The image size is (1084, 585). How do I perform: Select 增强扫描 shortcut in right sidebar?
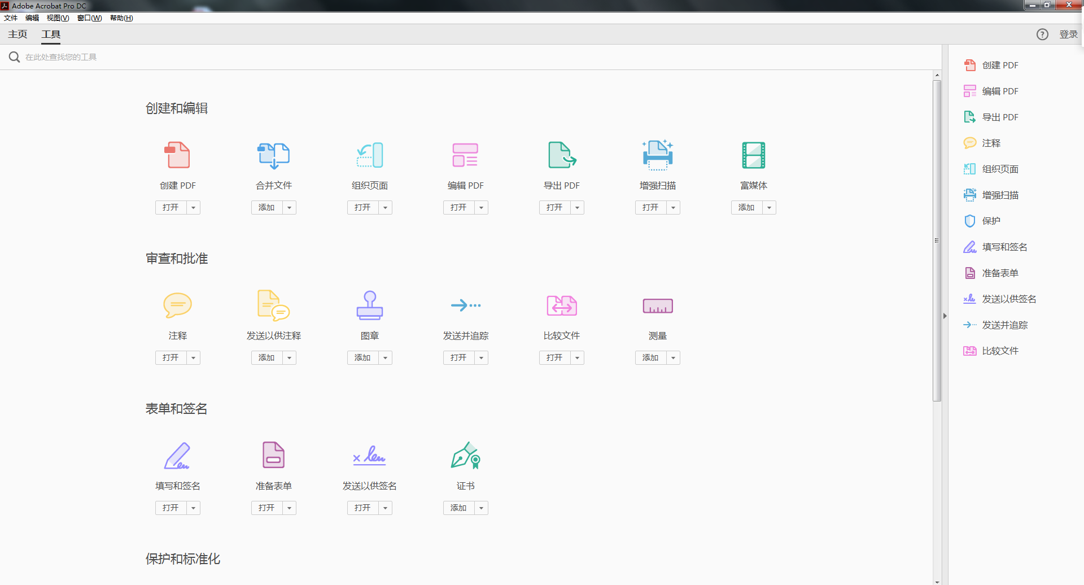point(991,195)
